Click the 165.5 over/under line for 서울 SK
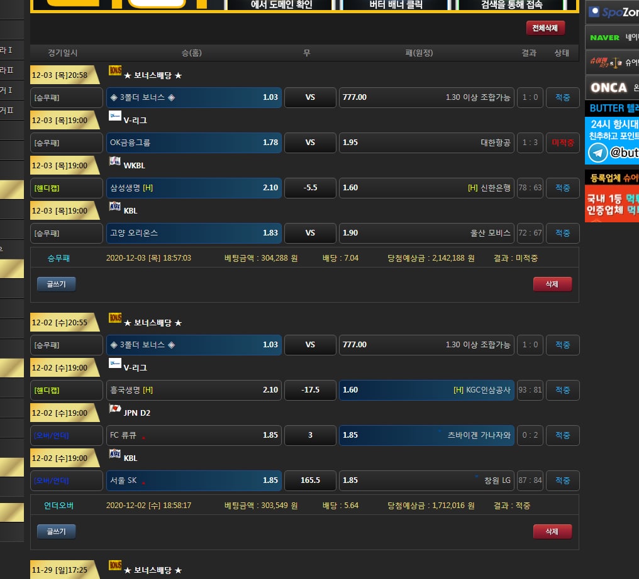Image resolution: width=639 pixels, height=579 pixels. click(310, 480)
